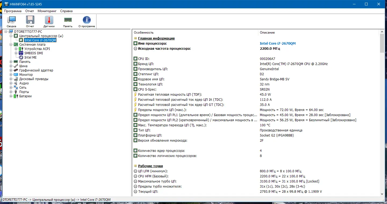Screen dimensions: 387x204
Task: Collapse the Системная плата tree node
Action: tap(11, 45)
